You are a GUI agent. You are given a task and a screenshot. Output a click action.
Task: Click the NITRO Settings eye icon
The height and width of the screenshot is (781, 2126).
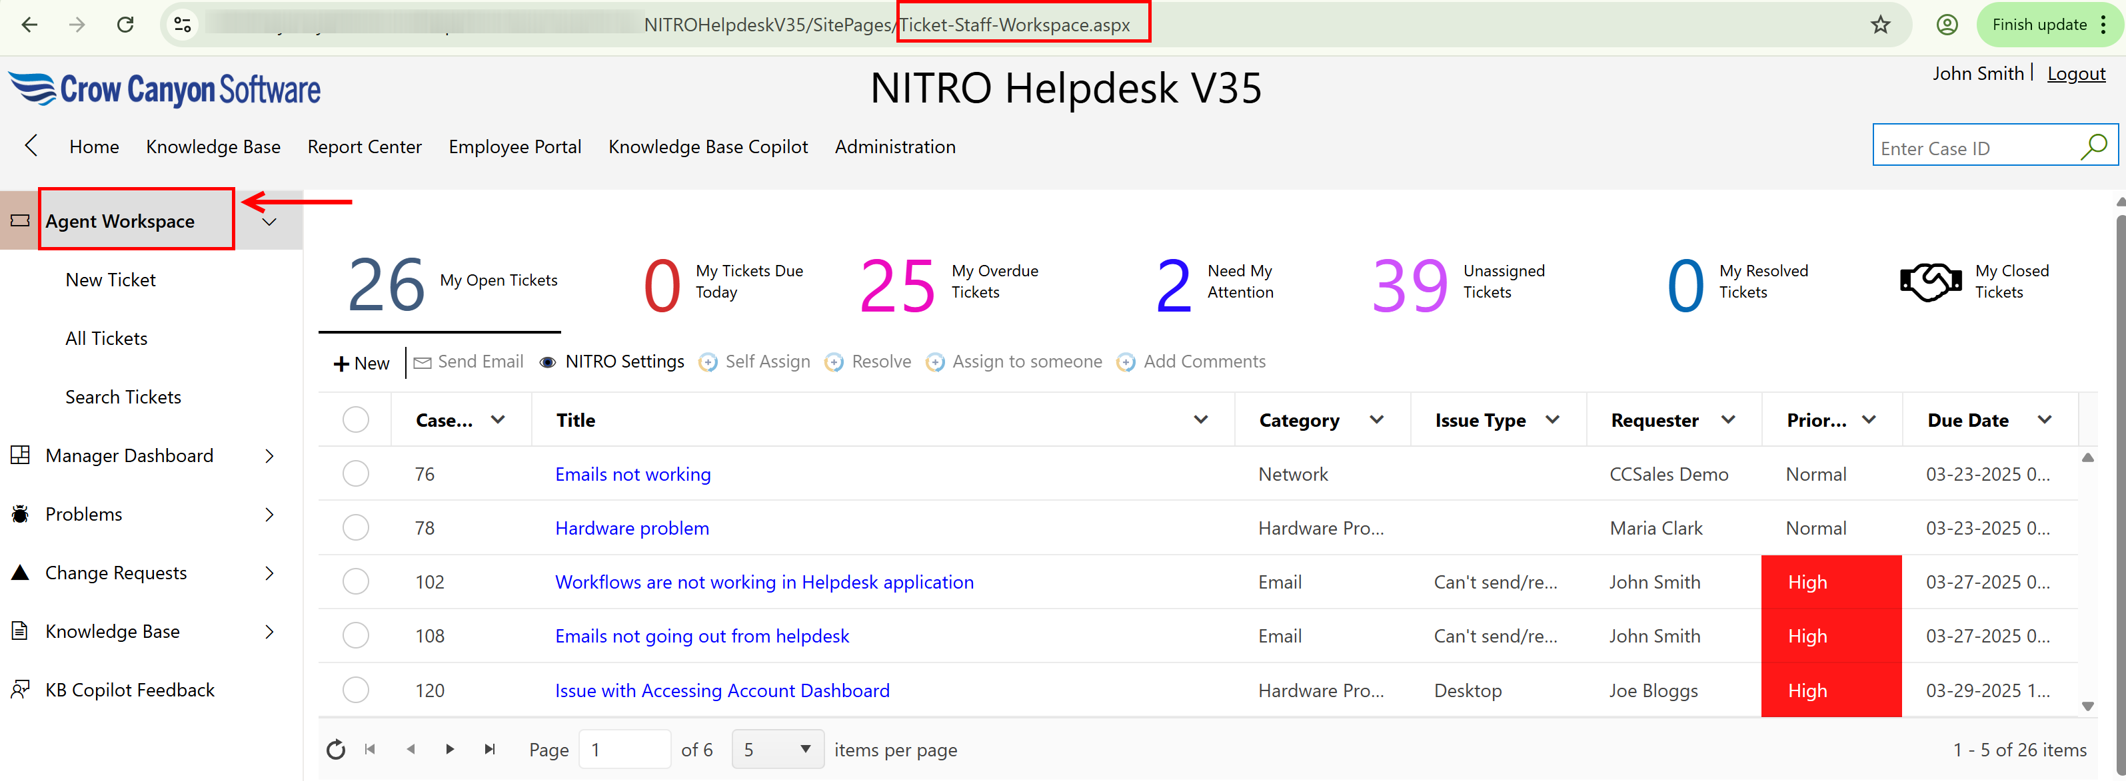pyautogui.click(x=547, y=362)
